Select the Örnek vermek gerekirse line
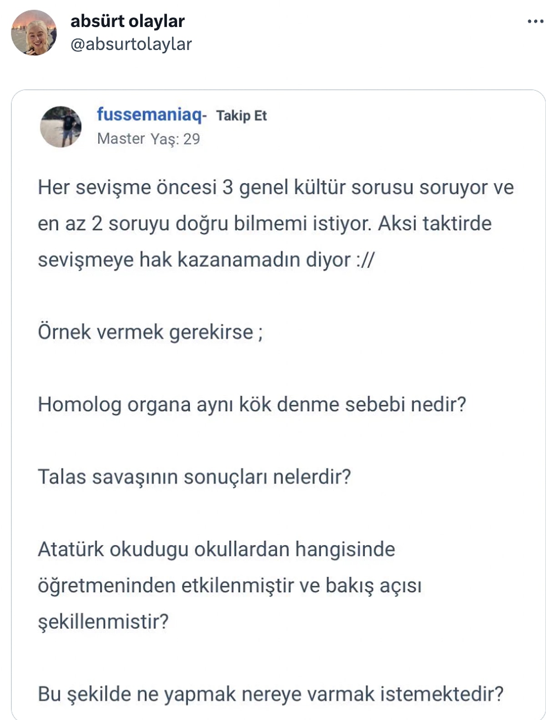 150,332
